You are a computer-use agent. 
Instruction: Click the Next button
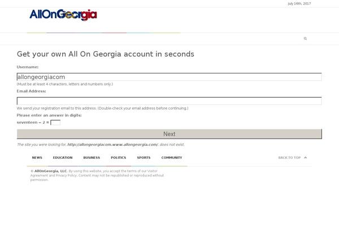[169, 134]
